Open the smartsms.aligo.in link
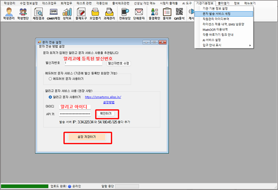This screenshot has width=278, height=190. pos(103,97)
